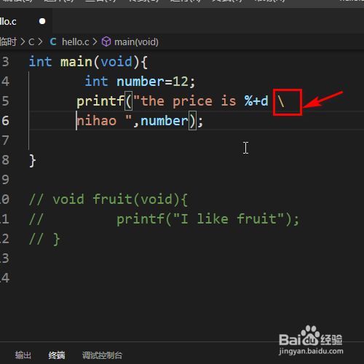Click the backslash at end of line 5

click(281, 101)
